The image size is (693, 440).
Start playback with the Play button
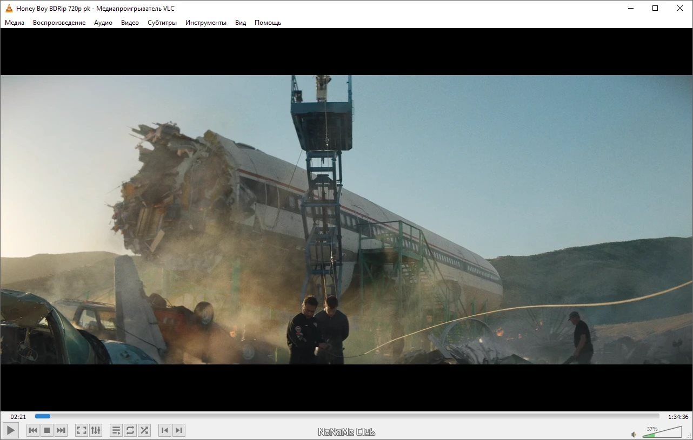pos(11,430)
